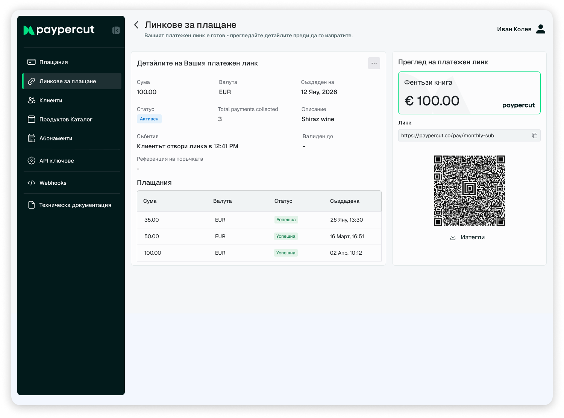Click the document icon beside Техническа документация

tap(32, 205)
